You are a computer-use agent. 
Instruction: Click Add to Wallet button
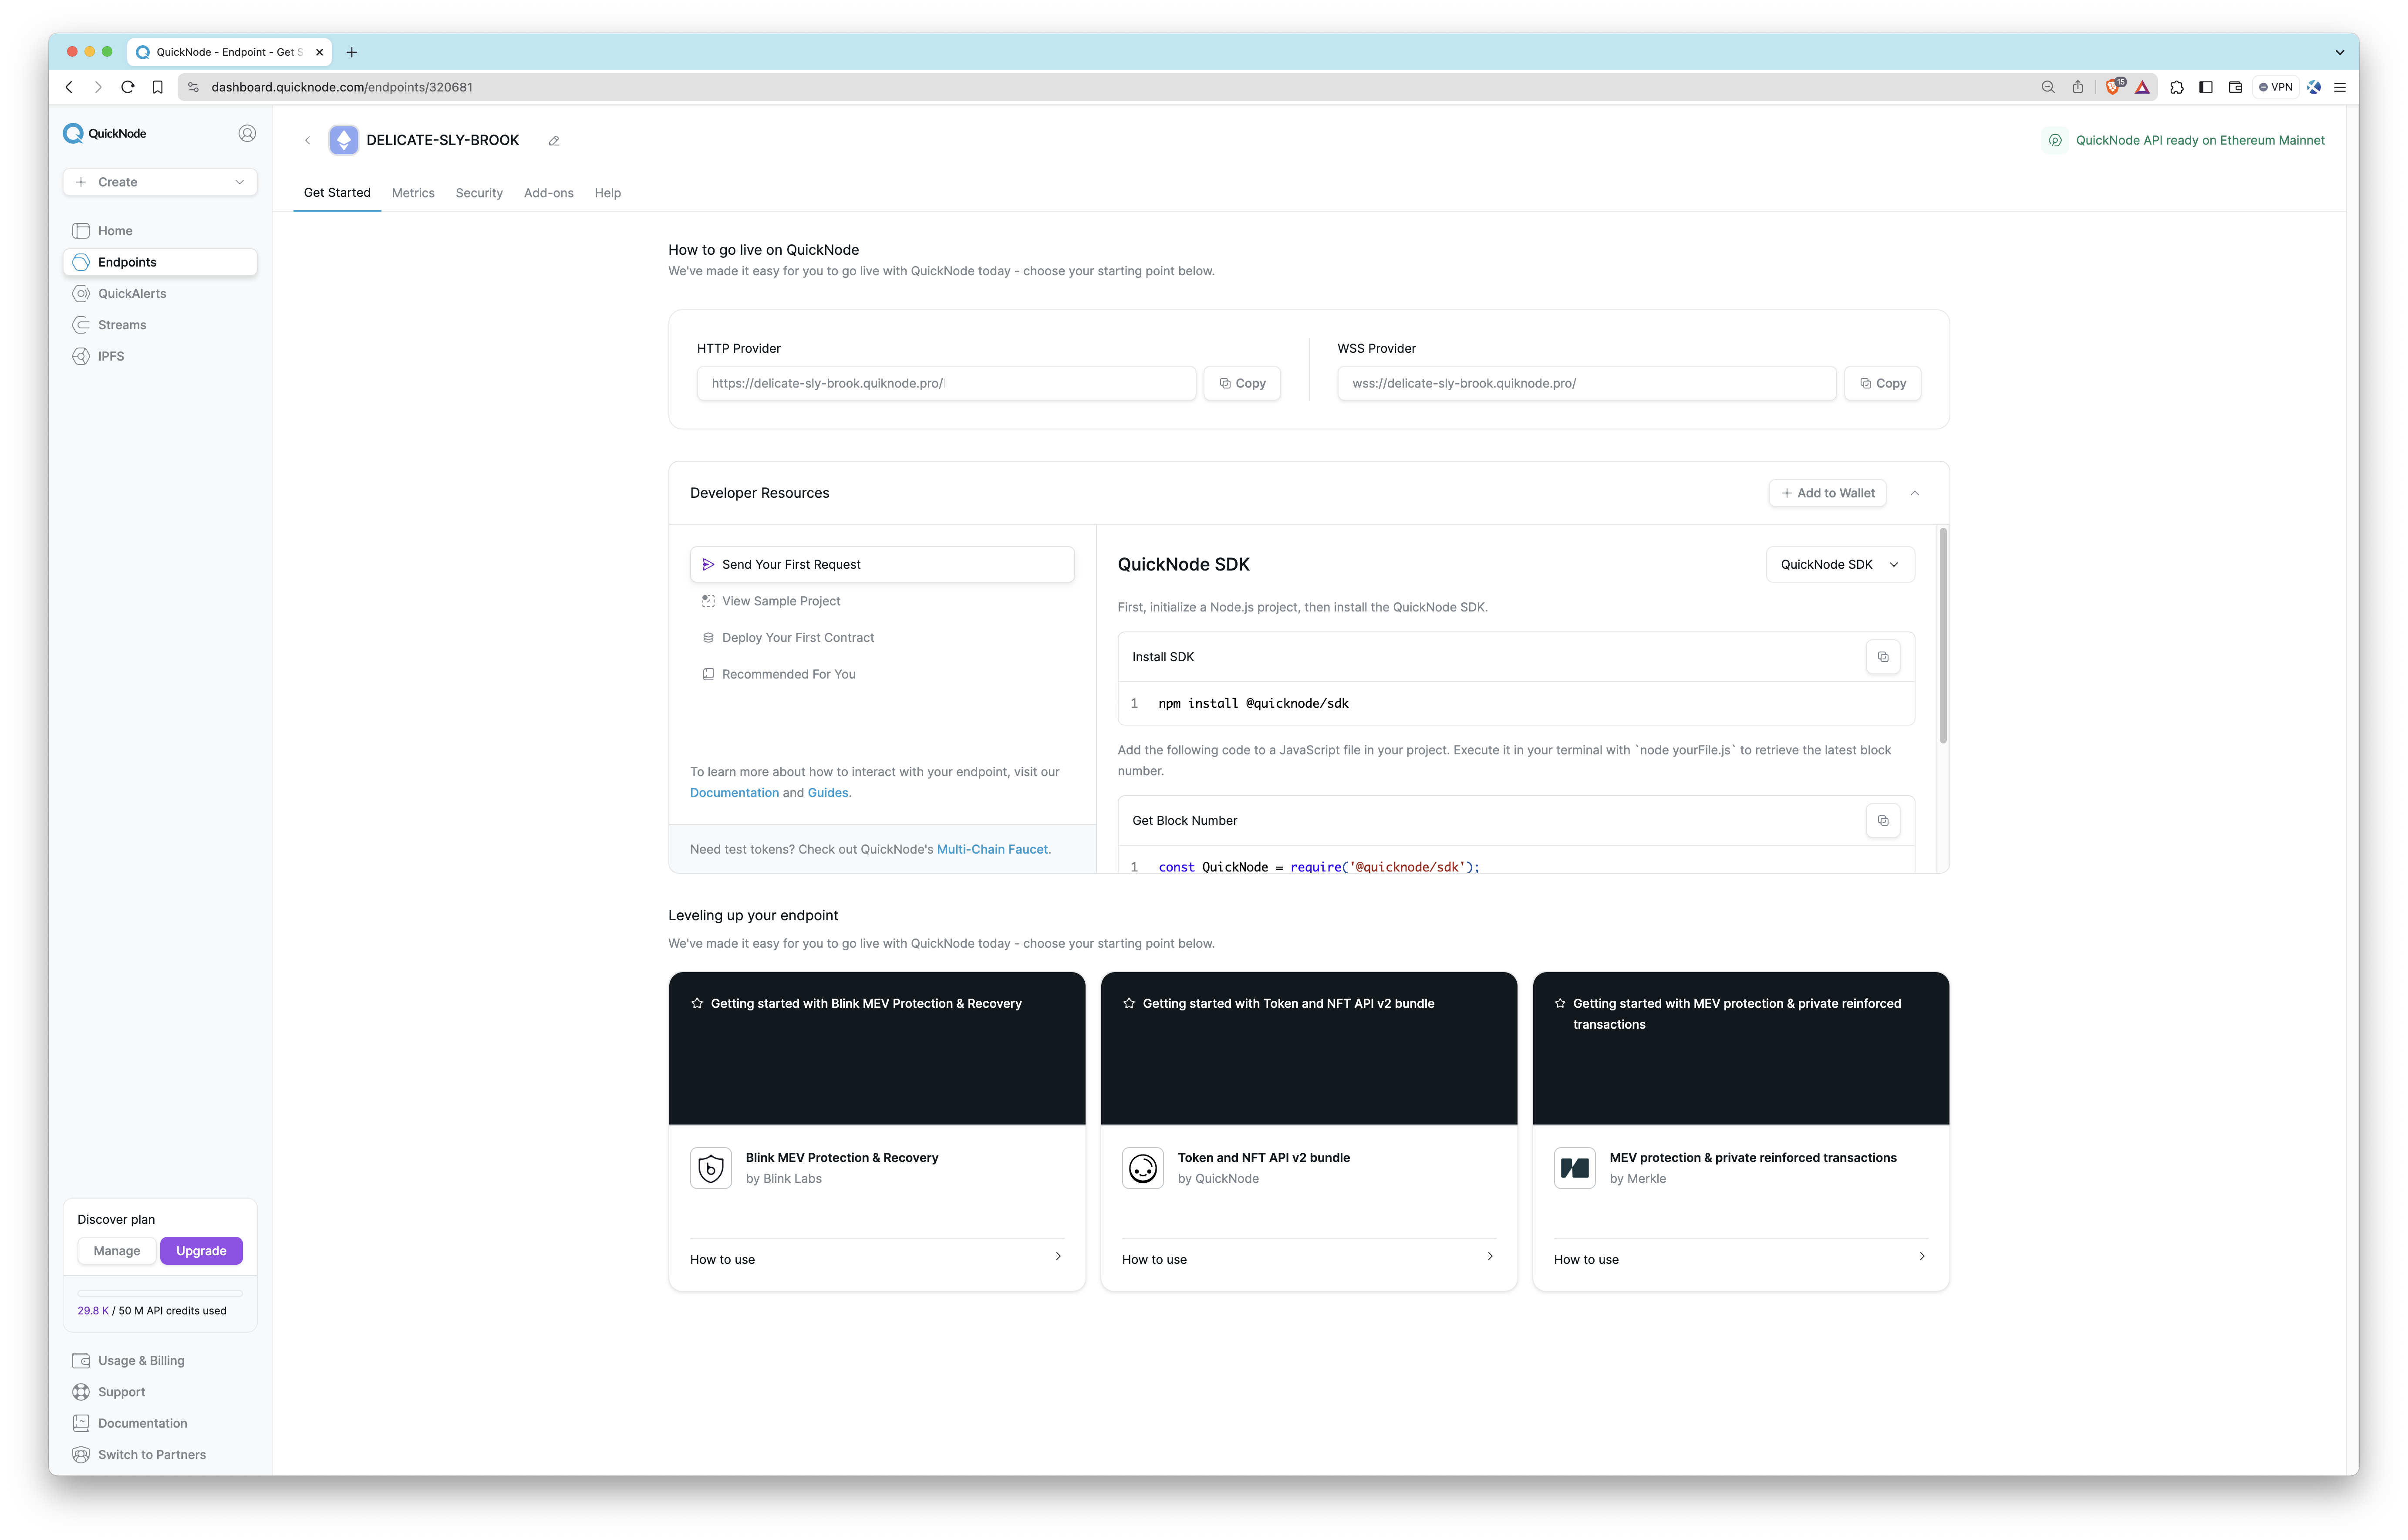click(x=1827, y=493)
